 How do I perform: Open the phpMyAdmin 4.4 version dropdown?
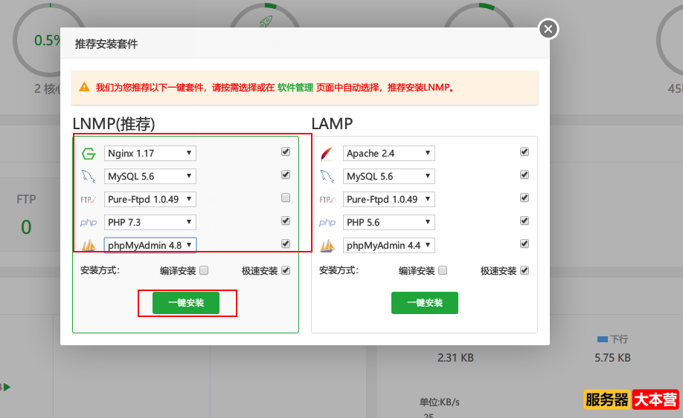[x=388, y=246]
